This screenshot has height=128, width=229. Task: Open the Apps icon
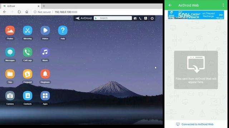coord(45,96)
